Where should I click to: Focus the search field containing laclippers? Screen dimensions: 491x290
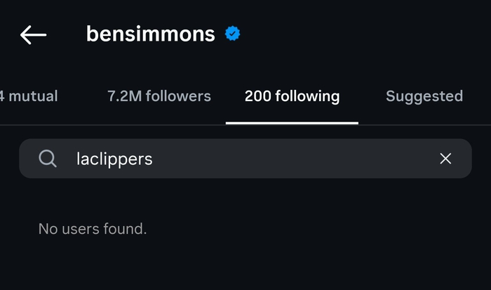[245, 159]
